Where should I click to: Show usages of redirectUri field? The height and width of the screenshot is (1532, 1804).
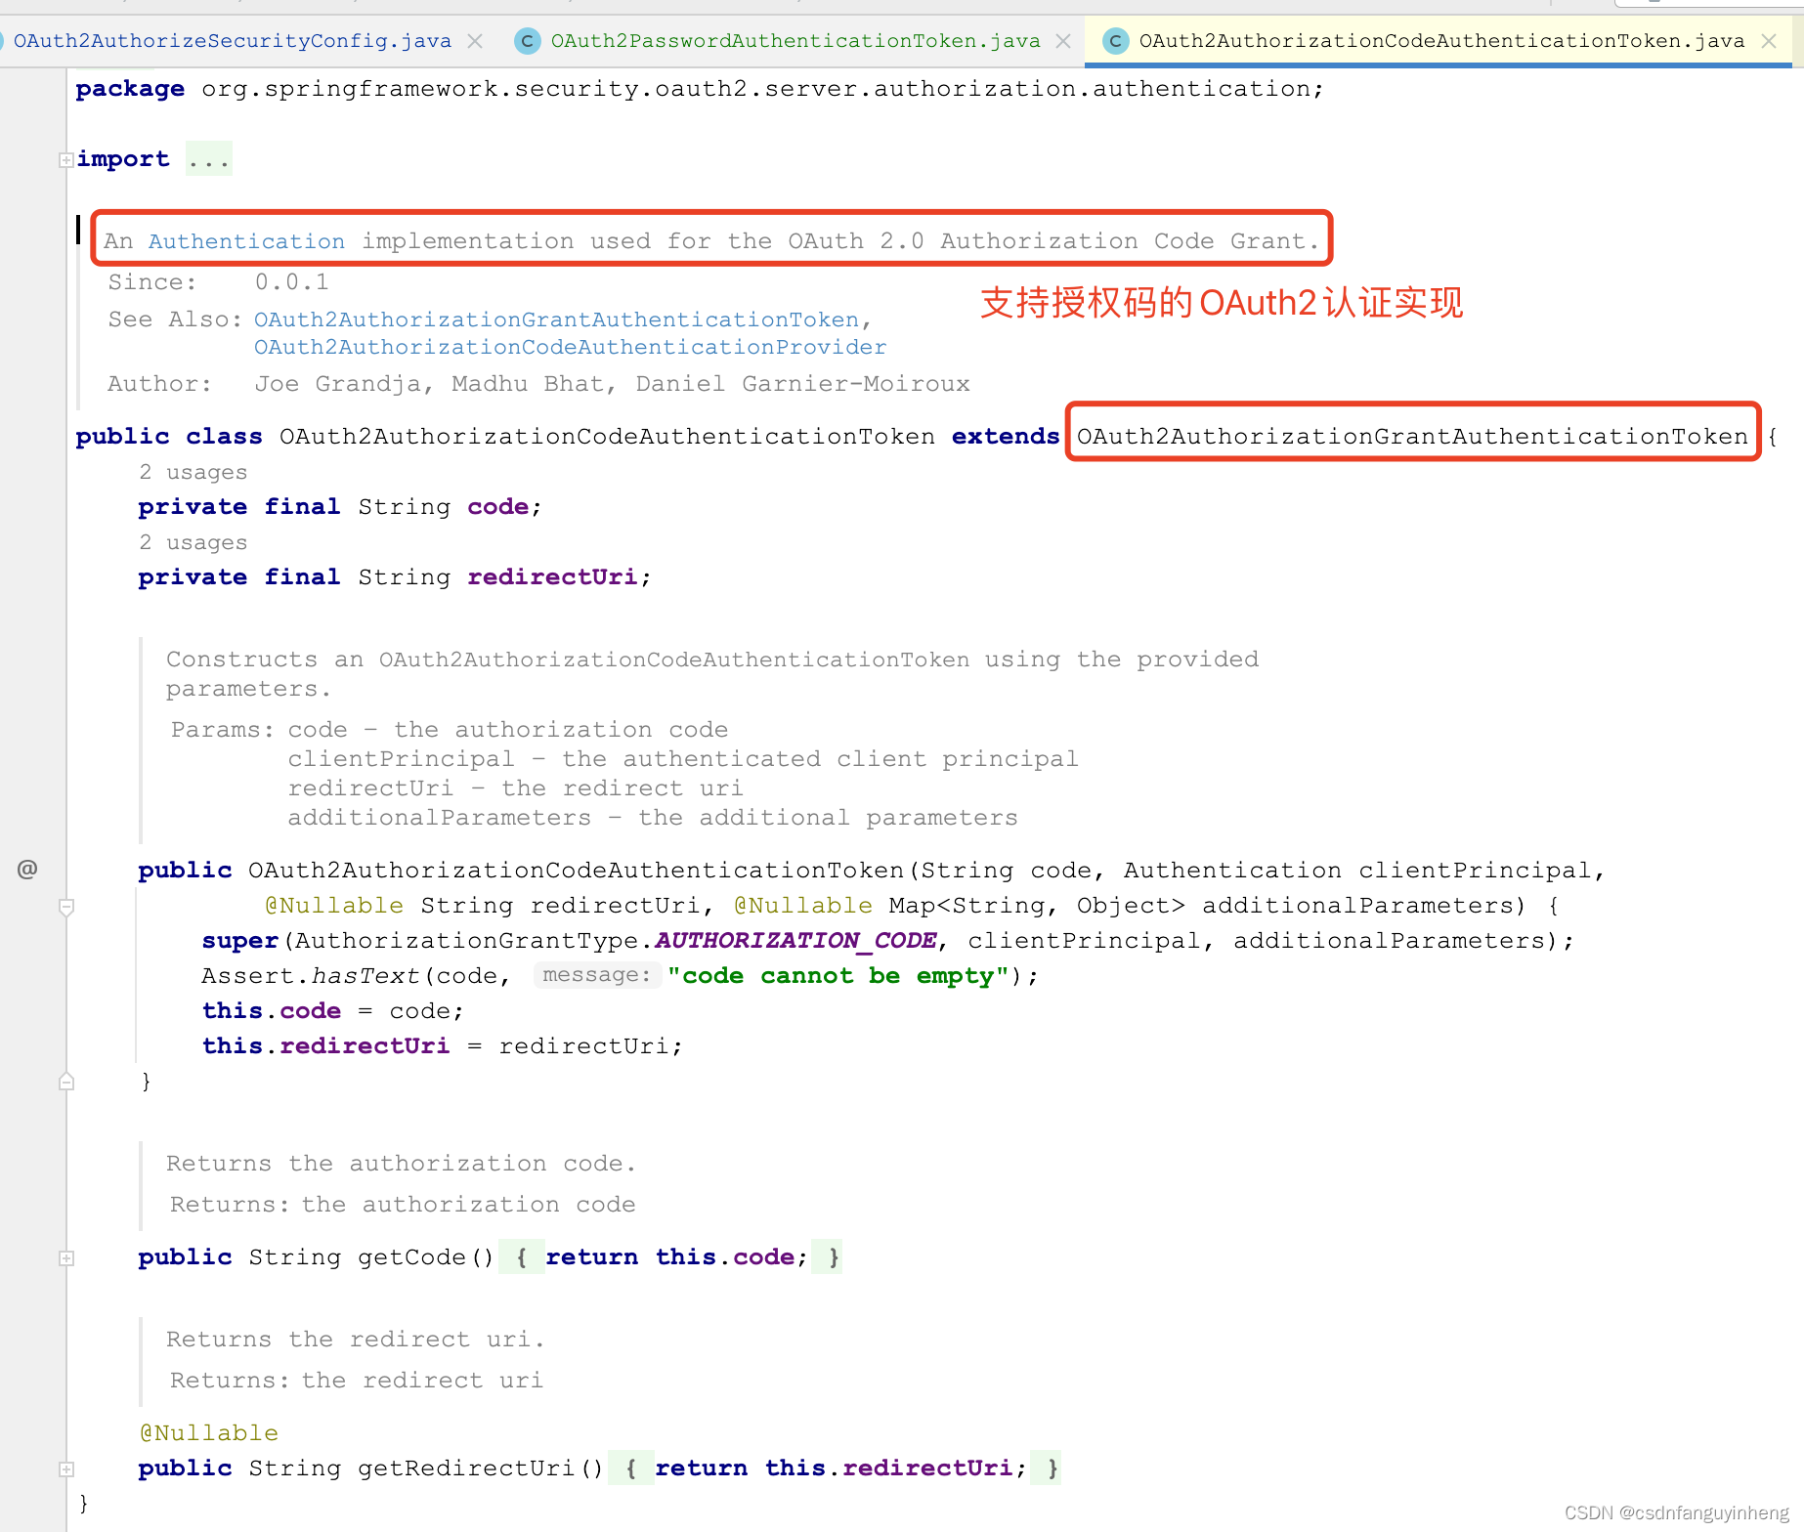pyautogui.click(x=193, y=542)
